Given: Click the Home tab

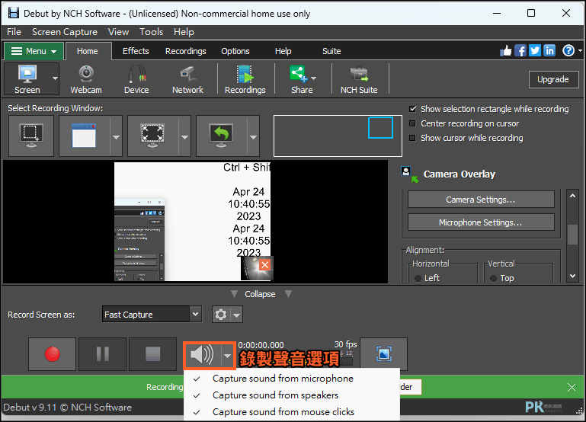Looking at the screenshot, I should click(x=88, y=51).
